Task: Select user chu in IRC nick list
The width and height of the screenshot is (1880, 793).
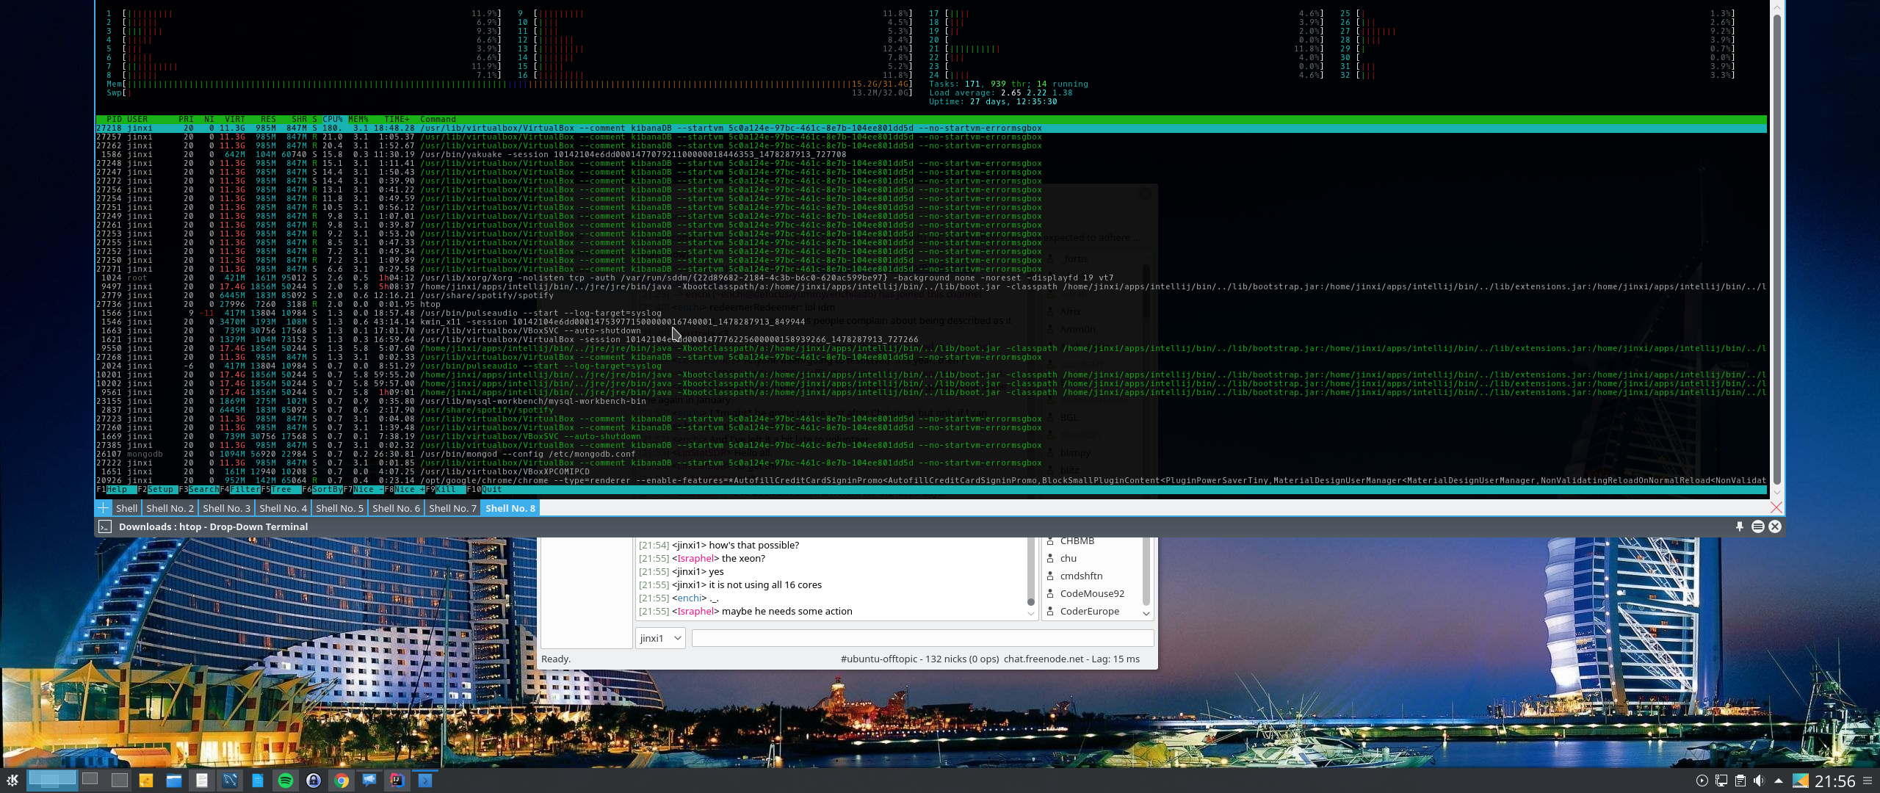Action: (x=1068, y=558)
